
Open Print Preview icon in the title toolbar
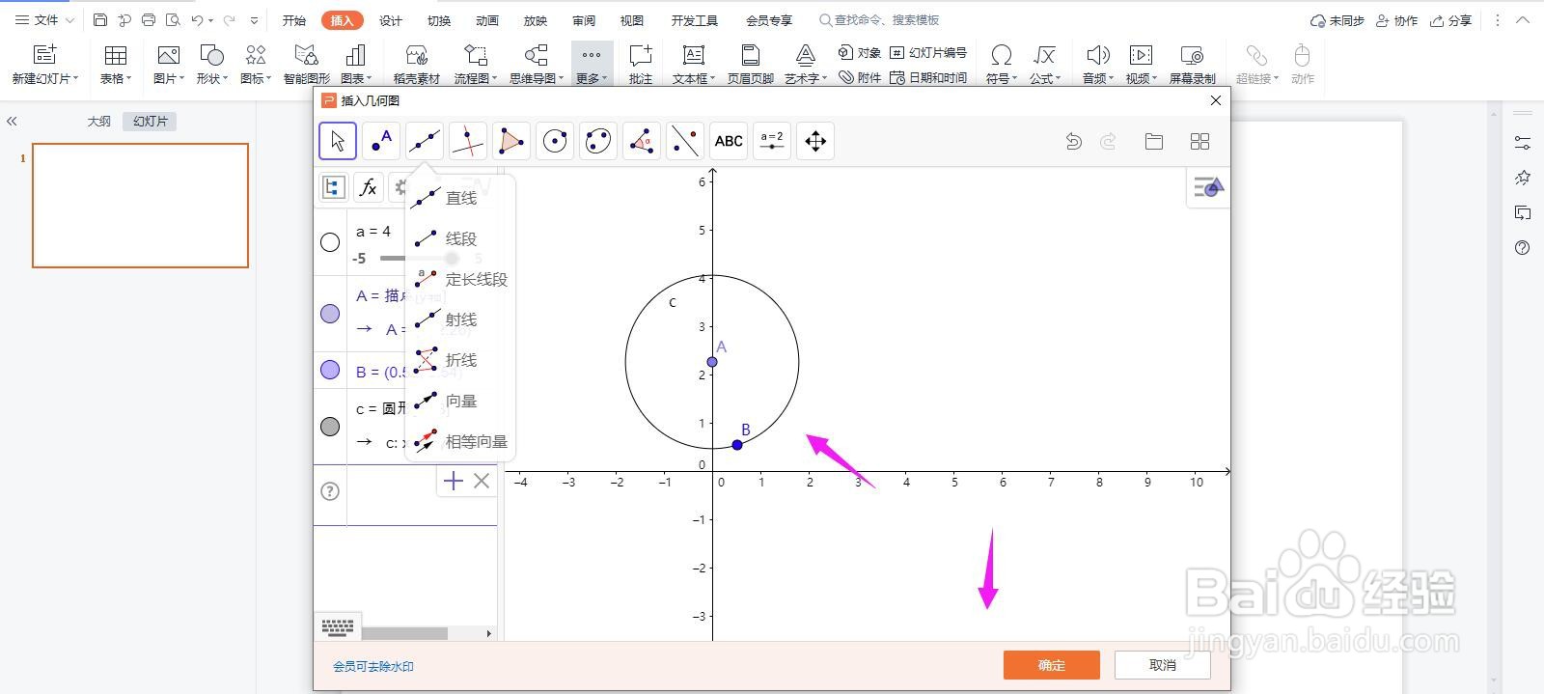pyautogui.click(x=172, y=19)
